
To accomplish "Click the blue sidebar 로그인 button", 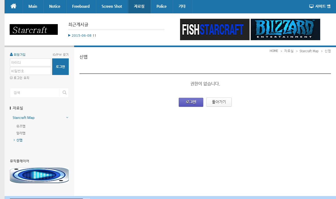I will [x=60, y=67].
